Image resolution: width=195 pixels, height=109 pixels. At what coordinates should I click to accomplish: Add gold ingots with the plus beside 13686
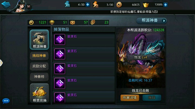pyautogui.click(x=165, y=5)
